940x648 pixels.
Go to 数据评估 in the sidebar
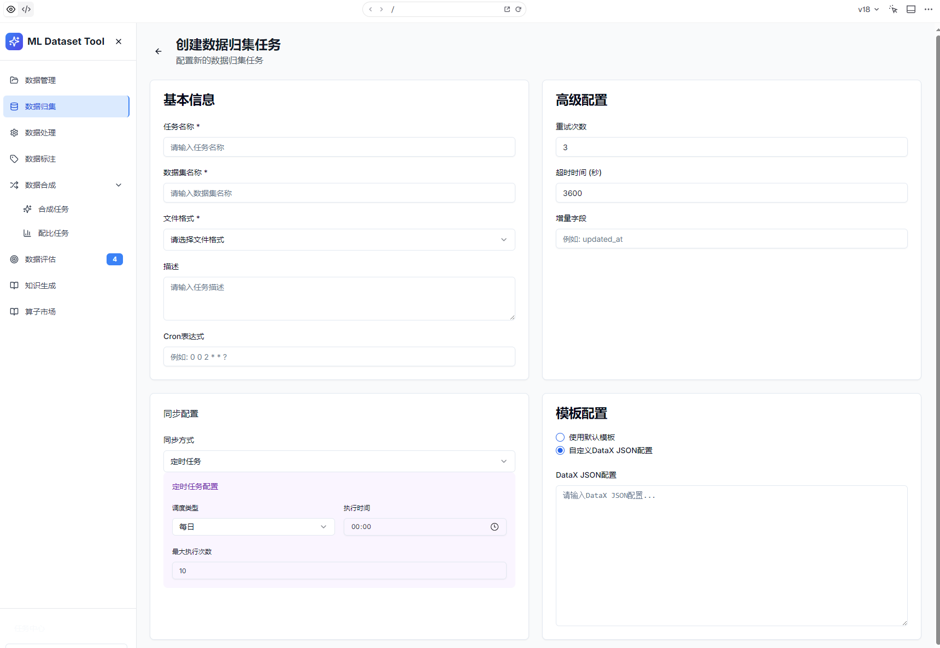click(x=40, y=259)
